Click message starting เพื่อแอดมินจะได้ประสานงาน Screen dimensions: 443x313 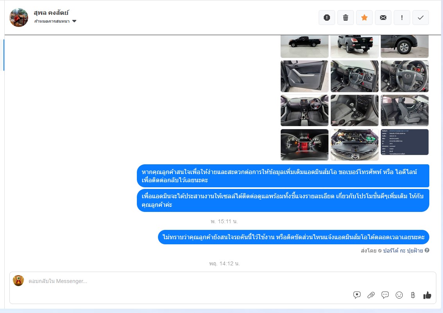tap(283, 201)
